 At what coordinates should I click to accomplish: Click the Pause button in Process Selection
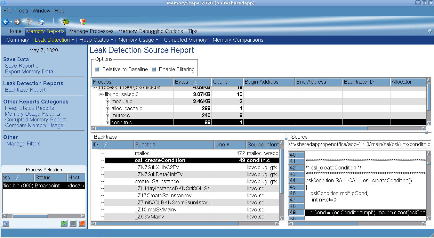[73, 223]
